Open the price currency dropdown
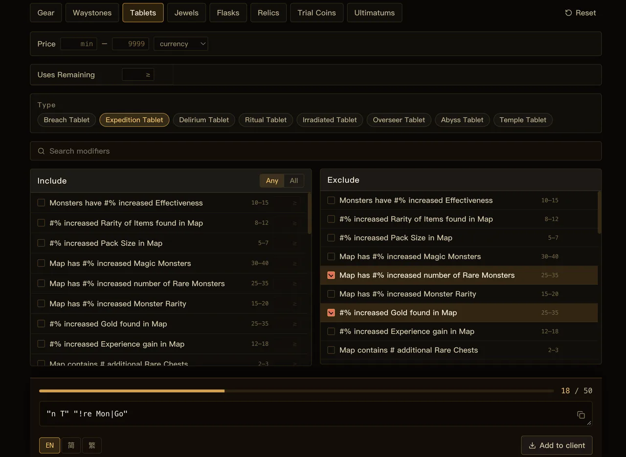Viewport: 626px width, 457px height. pos(181,44)
